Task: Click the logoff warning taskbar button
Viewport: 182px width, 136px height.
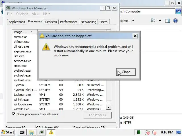Action: coord(51,132)
